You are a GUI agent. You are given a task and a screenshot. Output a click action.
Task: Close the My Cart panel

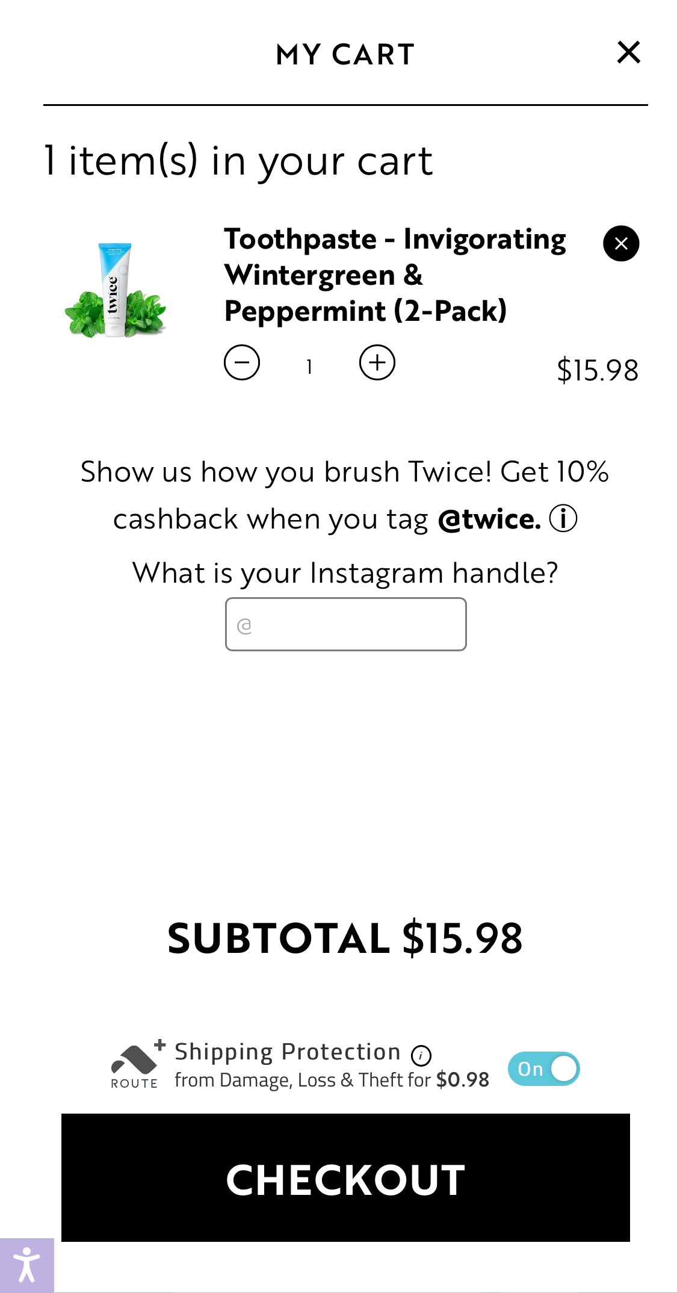pos(628,52)
